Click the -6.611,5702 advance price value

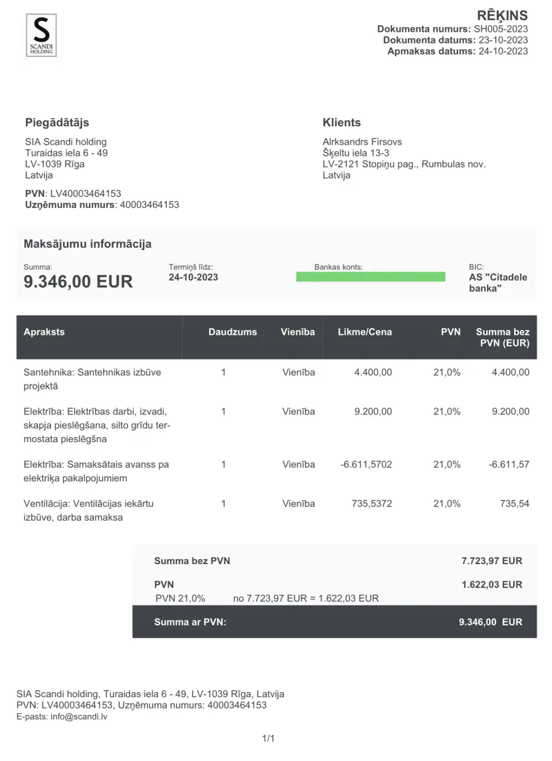366,464
